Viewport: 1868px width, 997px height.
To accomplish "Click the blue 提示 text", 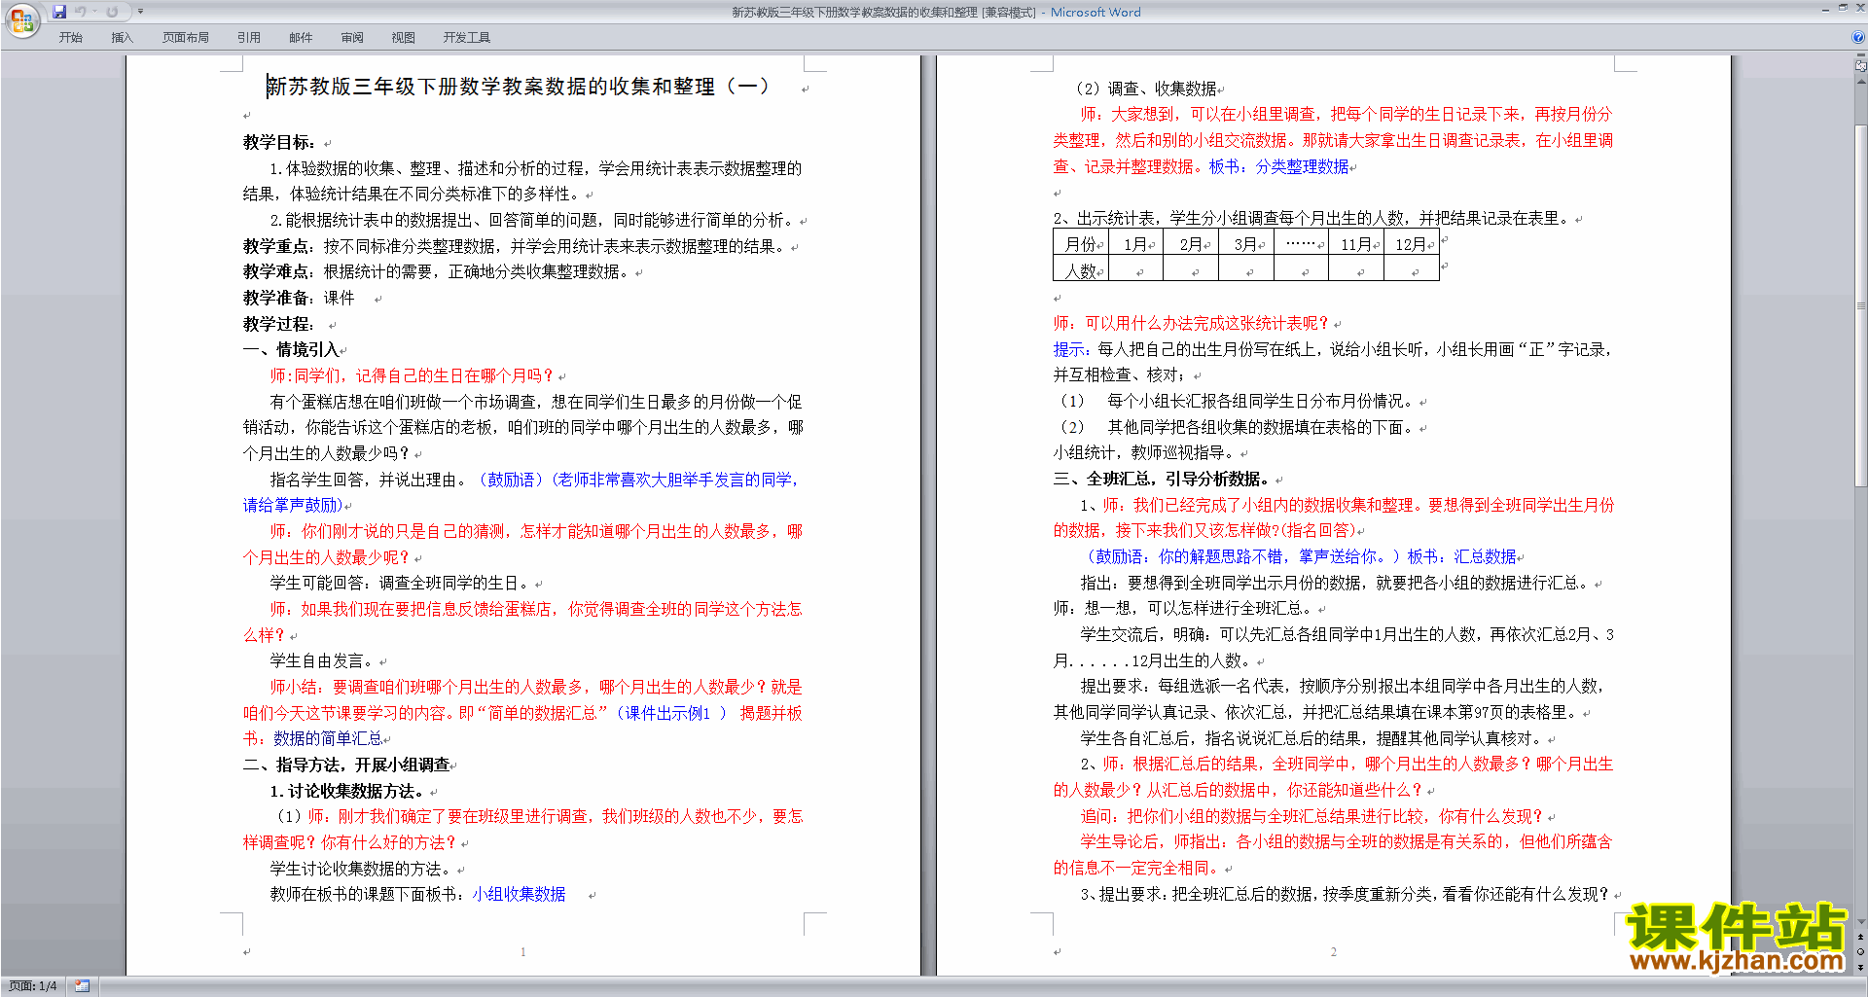I will tap(1072, 349).
